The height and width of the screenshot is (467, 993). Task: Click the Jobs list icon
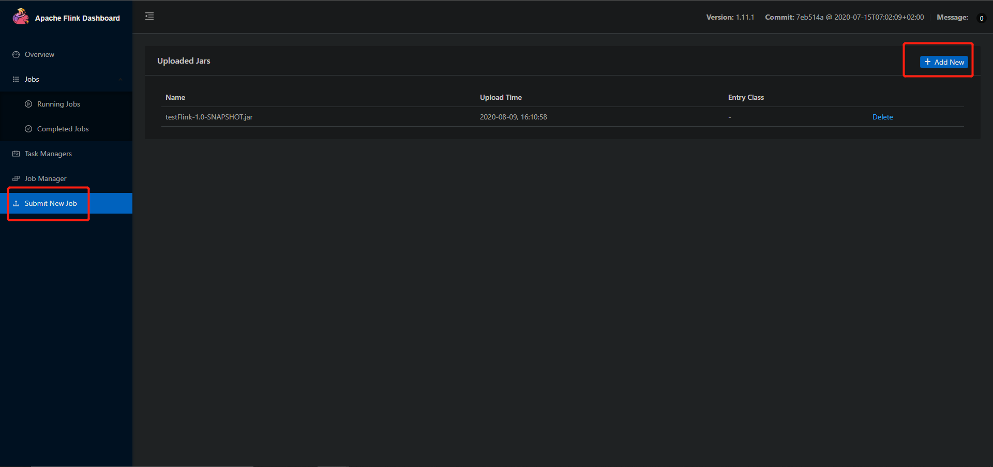click(16, 79)
